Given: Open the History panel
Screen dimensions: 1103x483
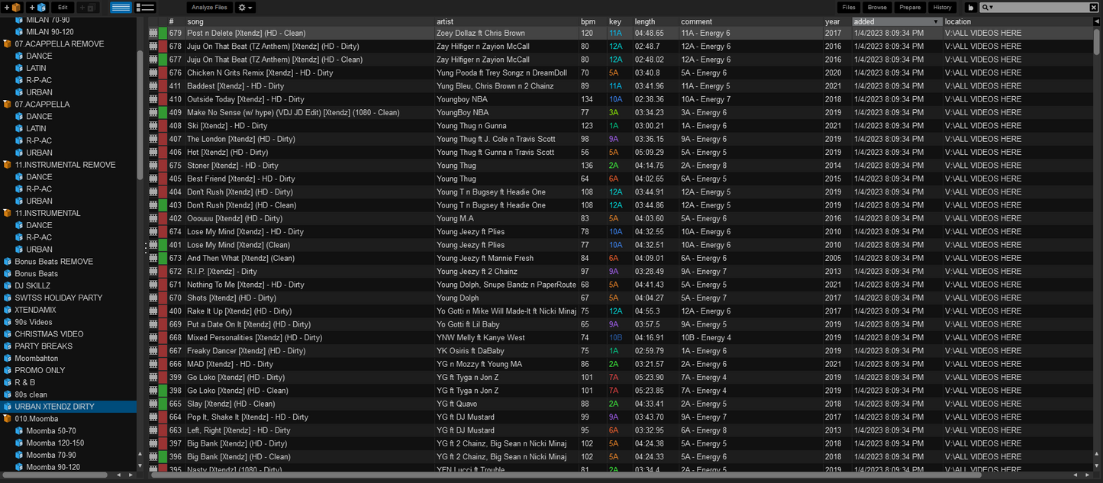Looking at the screenshot, I should pos(943,8).
